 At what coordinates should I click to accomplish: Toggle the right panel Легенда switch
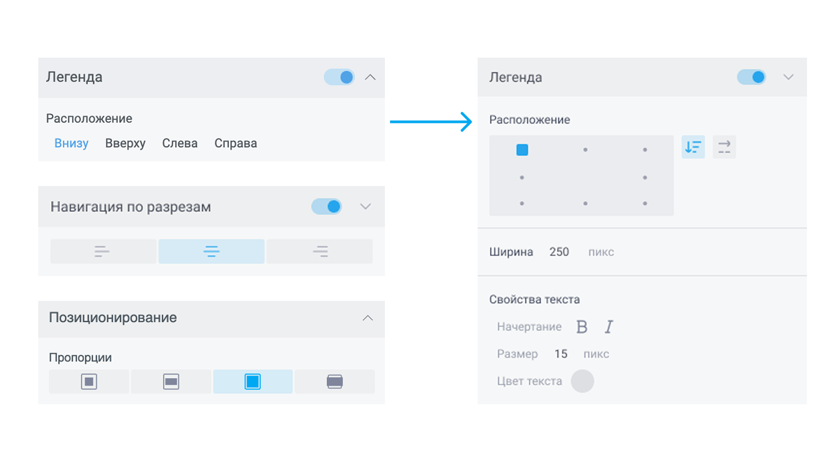751,77
